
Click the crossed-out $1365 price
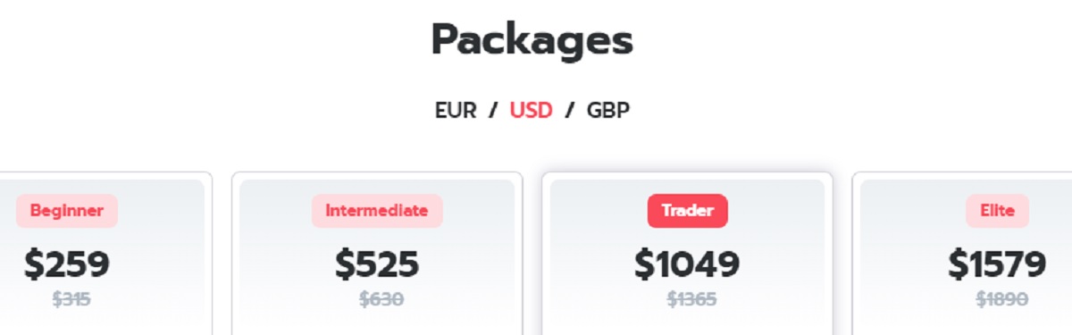(691, 300)
